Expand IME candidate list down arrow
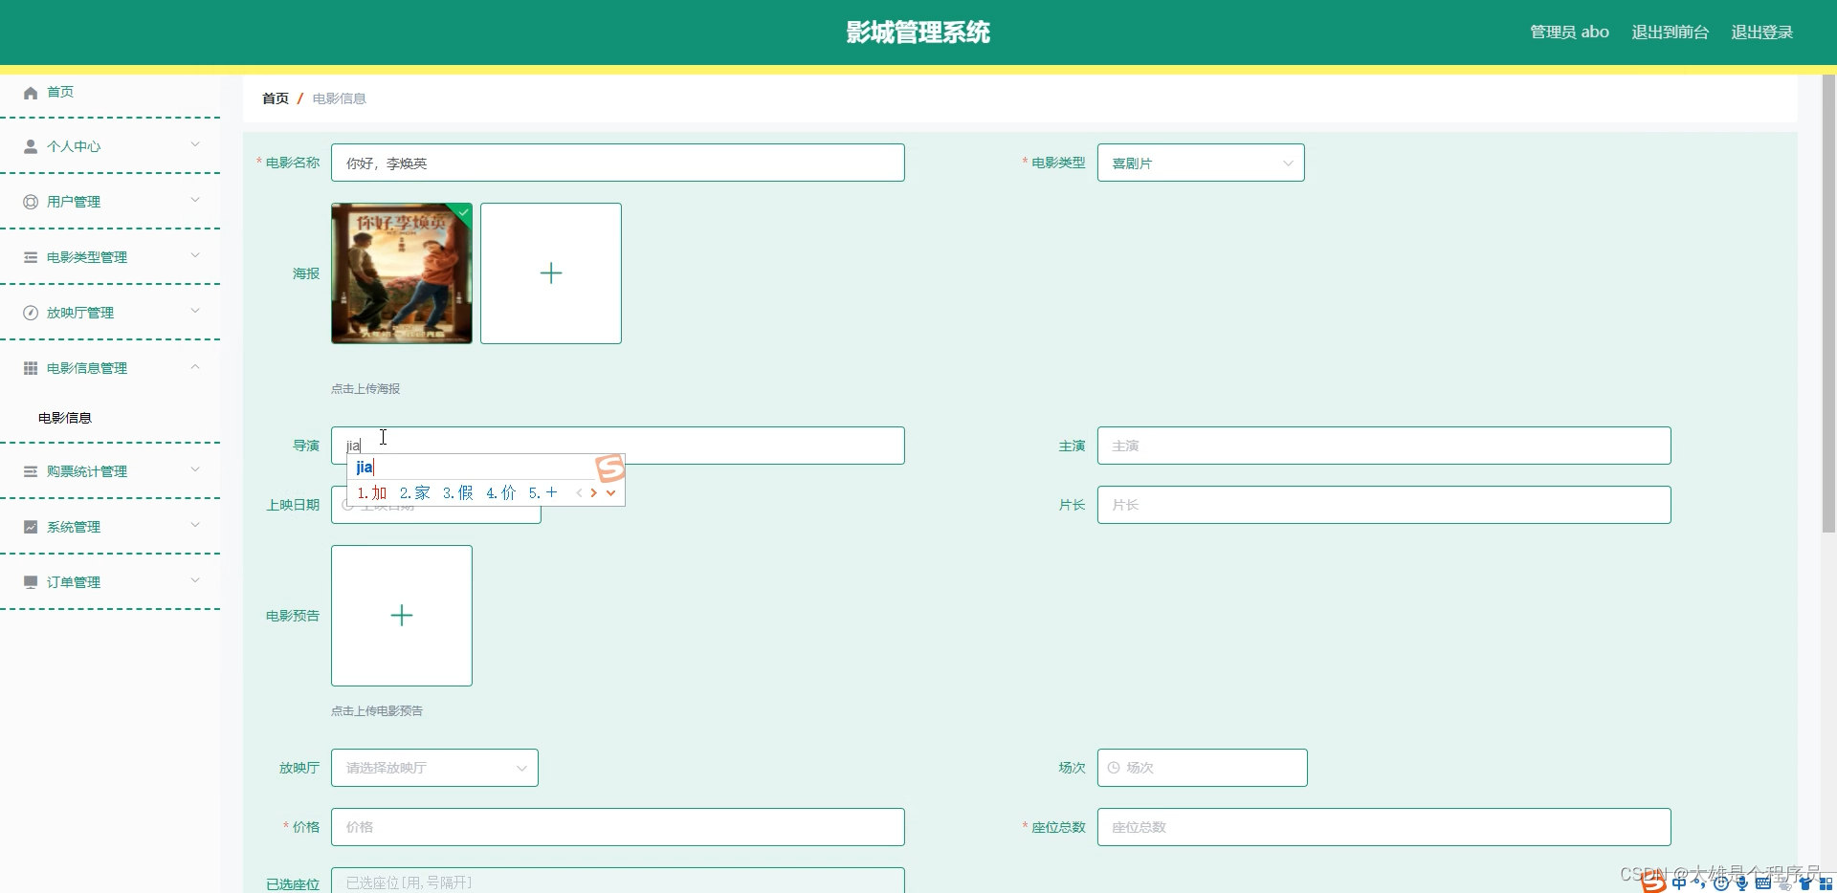1837x893 pixels. (610, 493)
